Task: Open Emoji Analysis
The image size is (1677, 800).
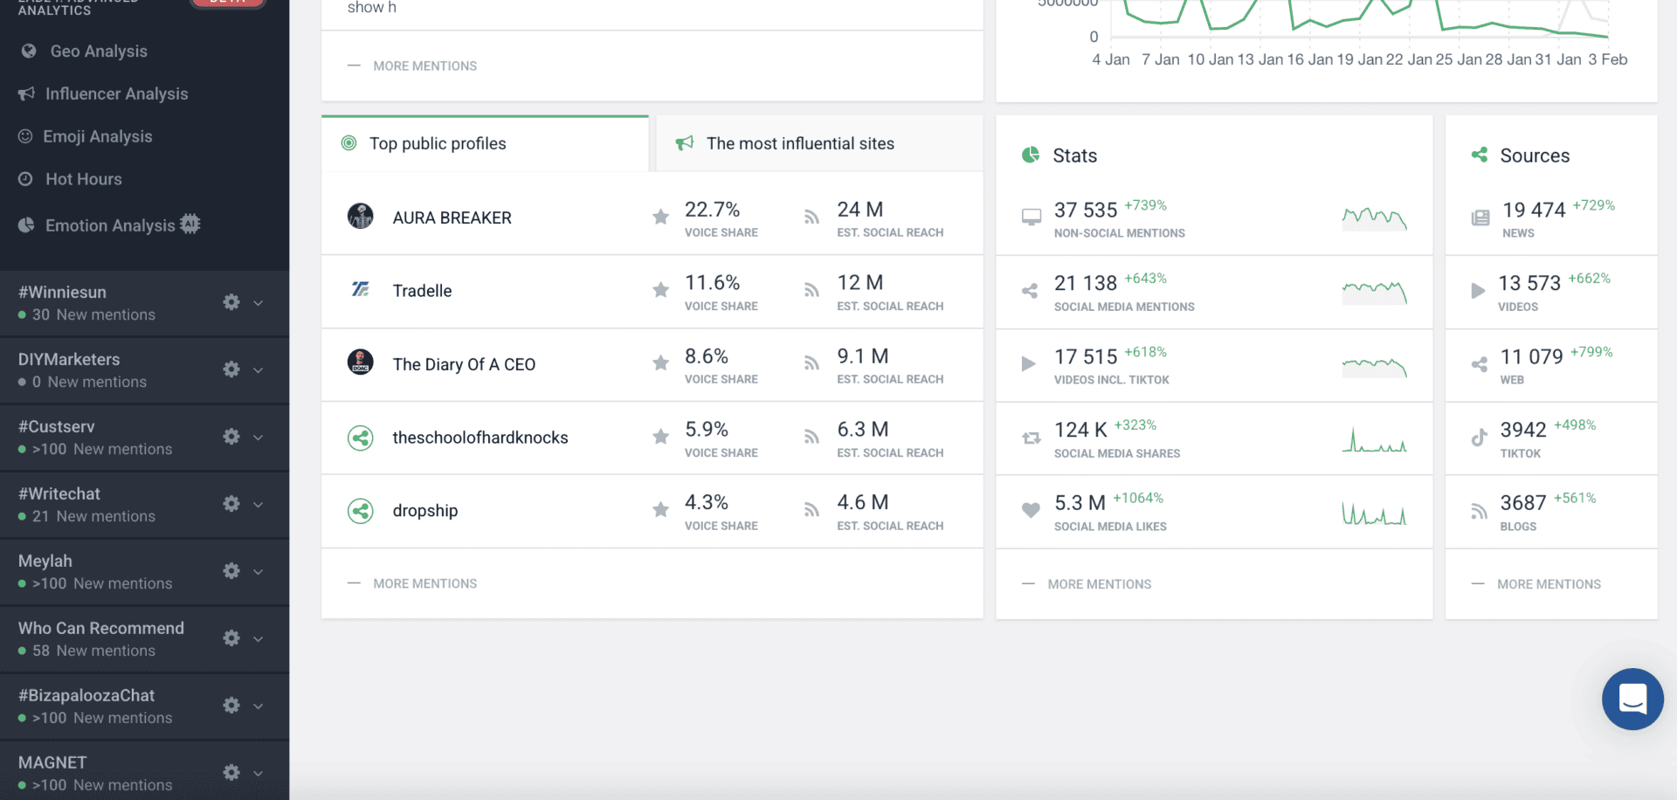Action: tap(97, 136)
